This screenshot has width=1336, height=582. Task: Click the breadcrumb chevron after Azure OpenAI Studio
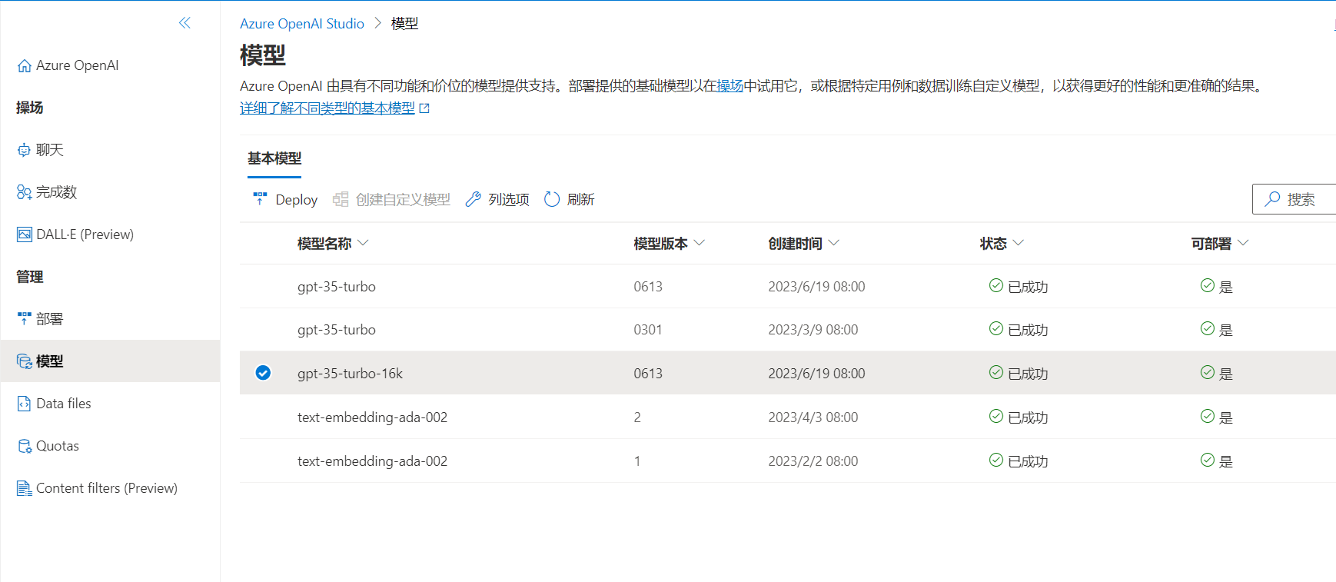(x=377, y=23)
